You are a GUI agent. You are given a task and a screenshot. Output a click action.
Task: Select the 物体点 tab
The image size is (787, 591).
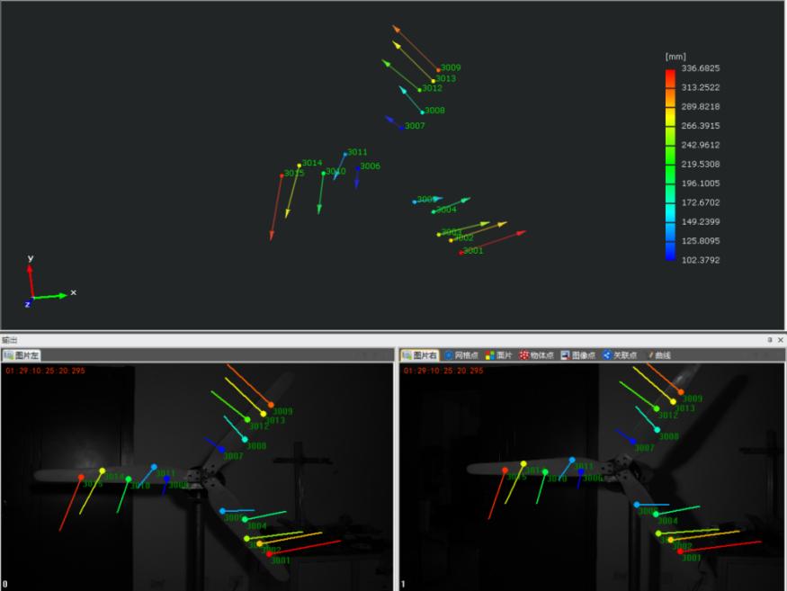pos(536,355)
